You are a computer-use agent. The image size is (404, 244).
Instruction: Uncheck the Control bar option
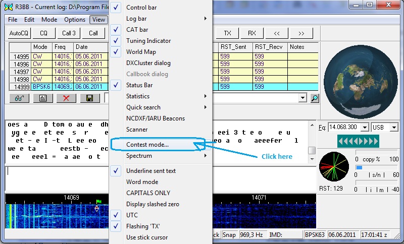coord(141,8)
